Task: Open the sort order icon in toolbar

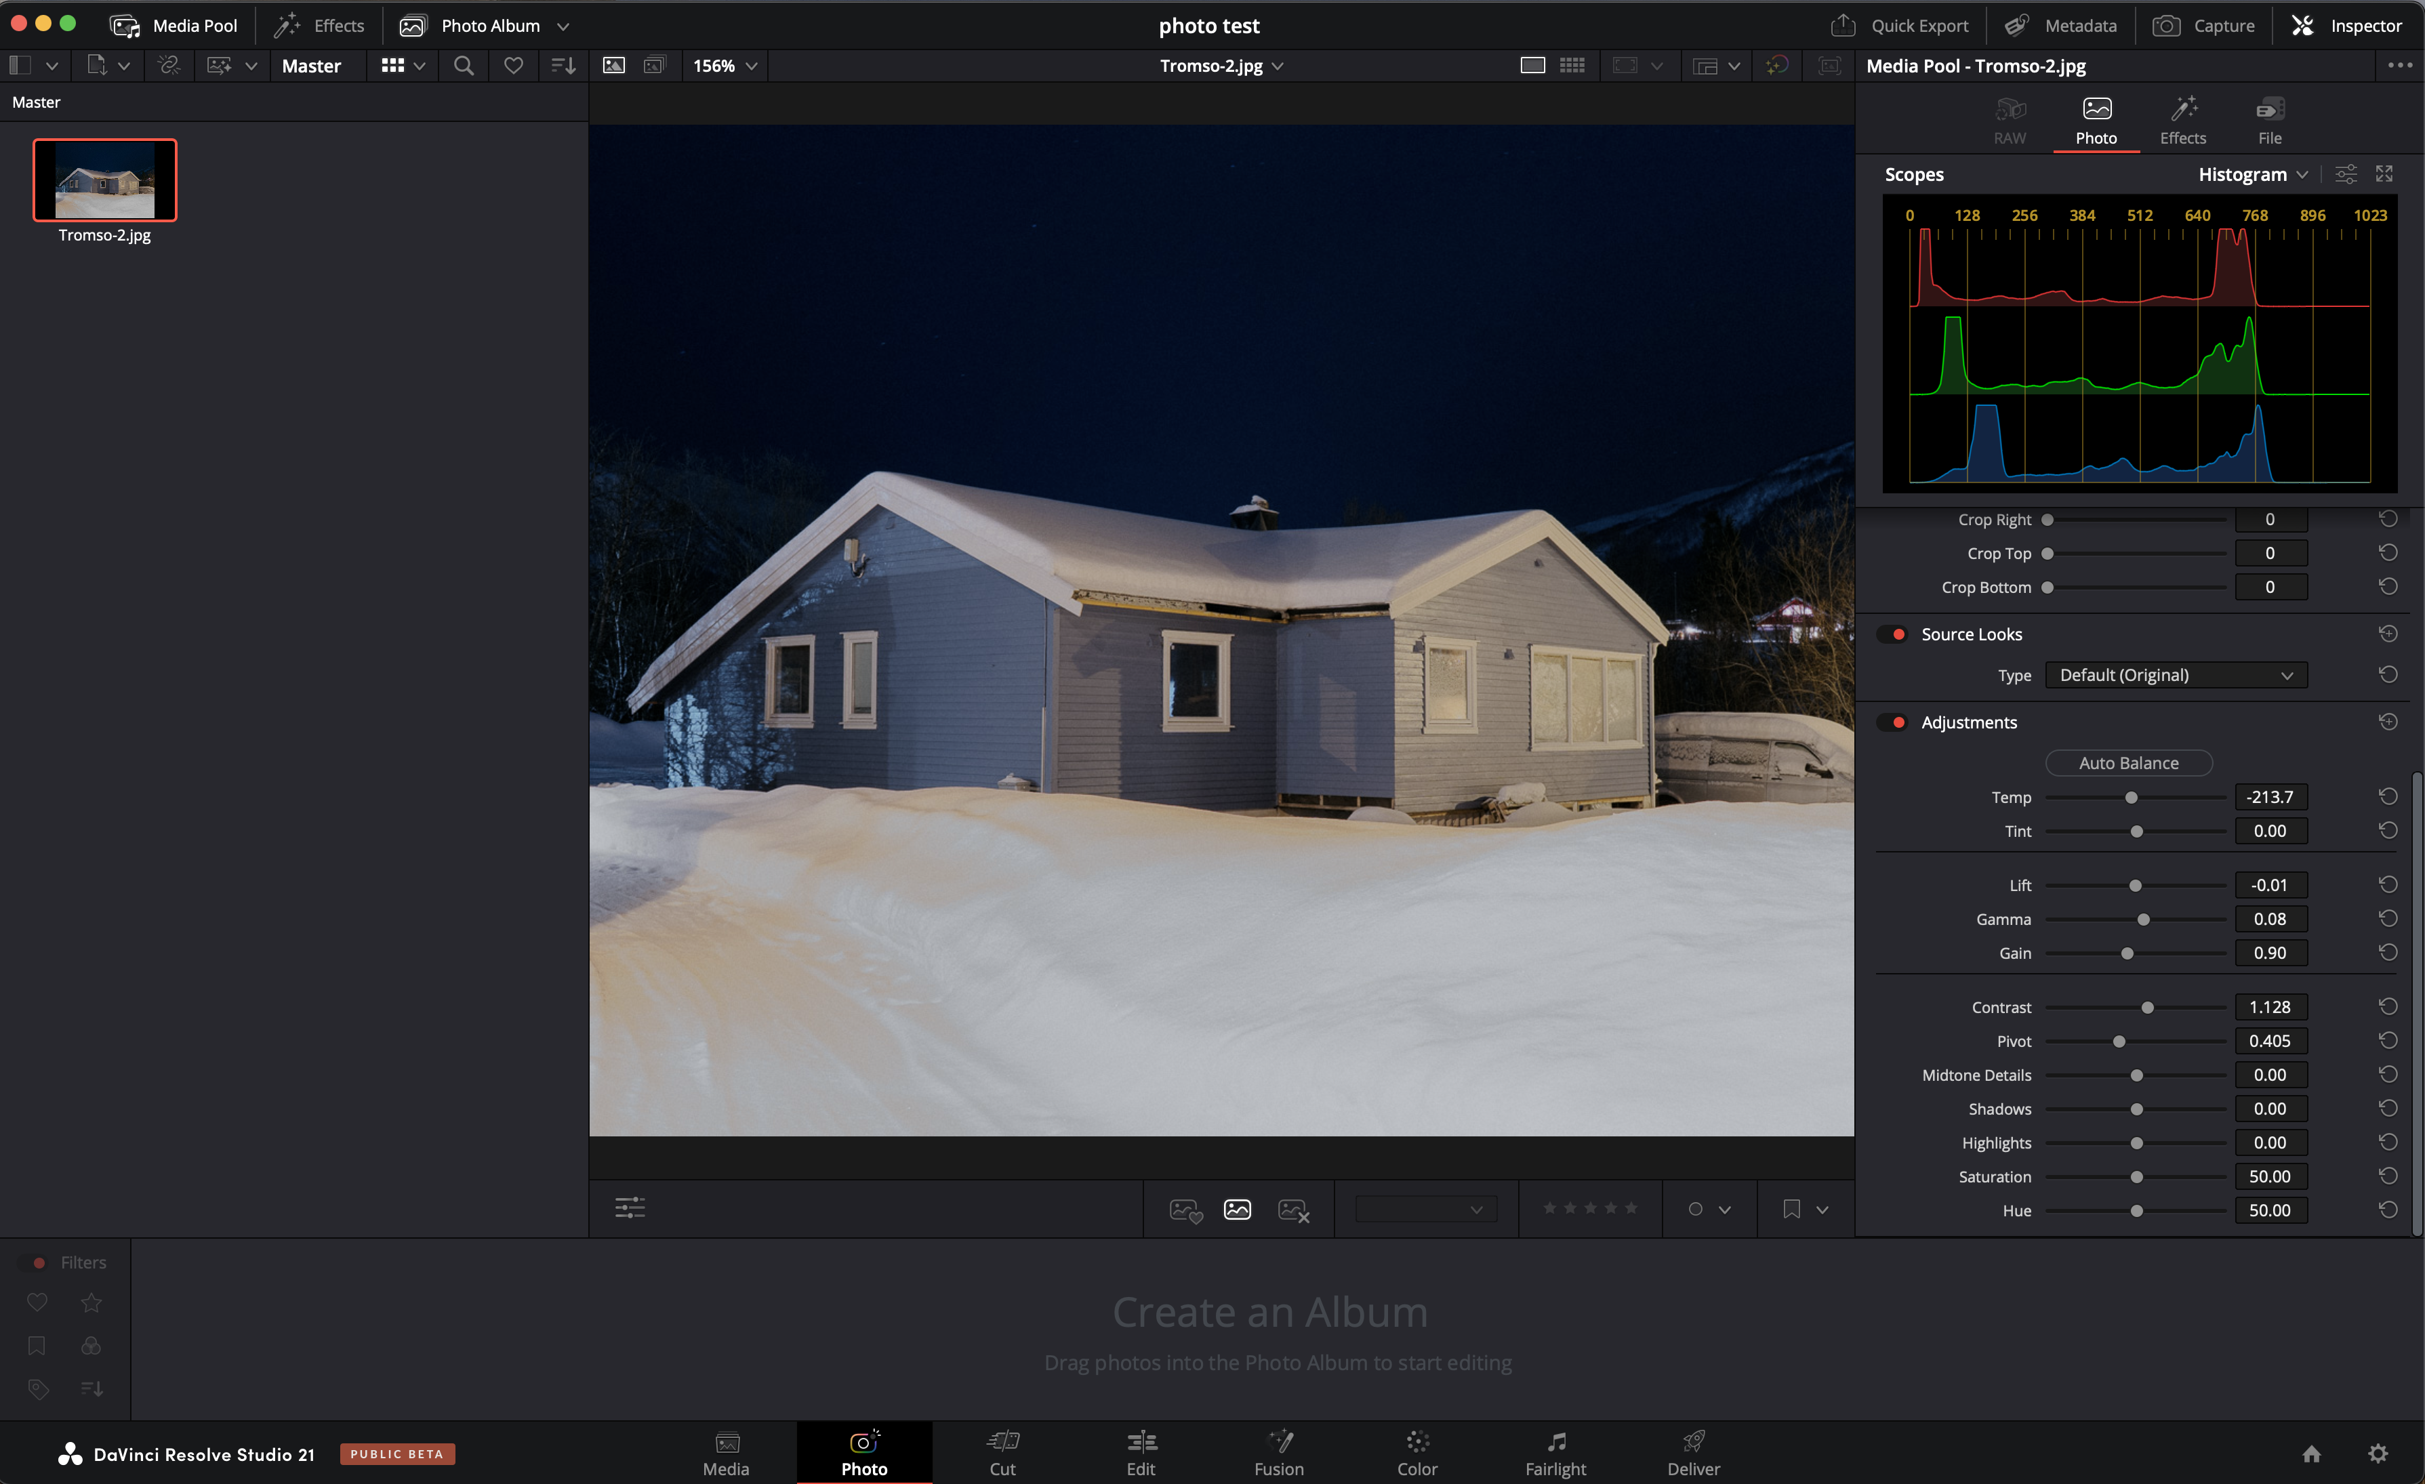Action: [563, 66]
